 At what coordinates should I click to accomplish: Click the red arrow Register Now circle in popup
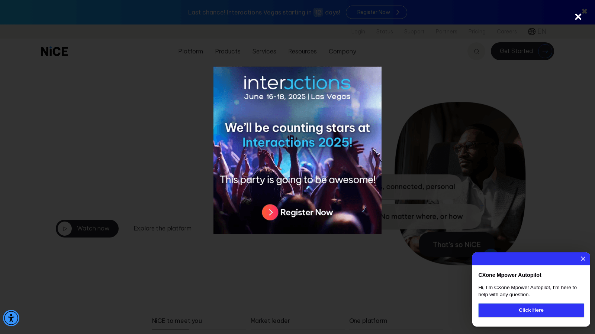pos(270,212)
